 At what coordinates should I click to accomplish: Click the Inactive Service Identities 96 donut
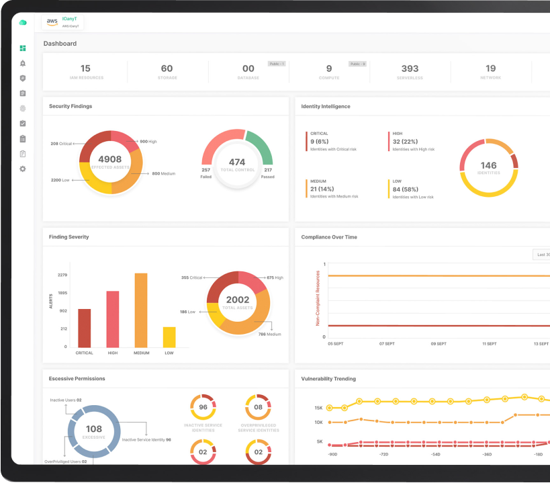click(x=203, y=407)
